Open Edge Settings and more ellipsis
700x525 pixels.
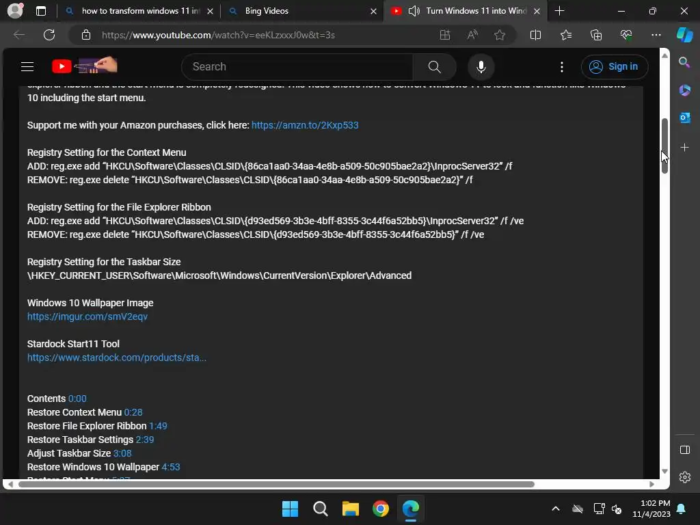[x=656, y=35]
